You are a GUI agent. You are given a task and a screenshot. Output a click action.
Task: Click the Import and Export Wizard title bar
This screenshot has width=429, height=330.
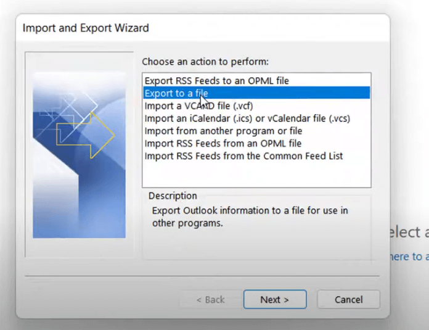tap(86, 28)
